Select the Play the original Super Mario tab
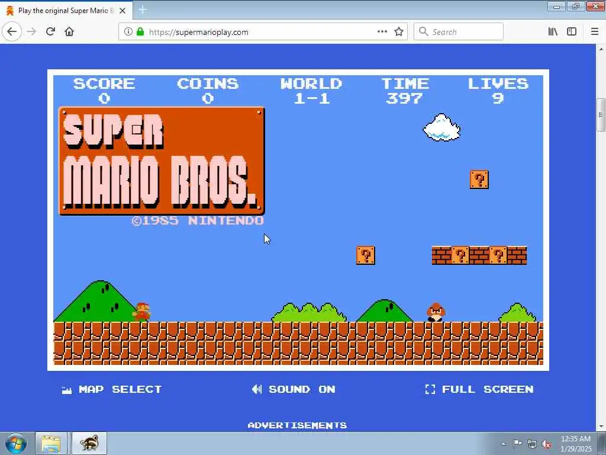 66,11
